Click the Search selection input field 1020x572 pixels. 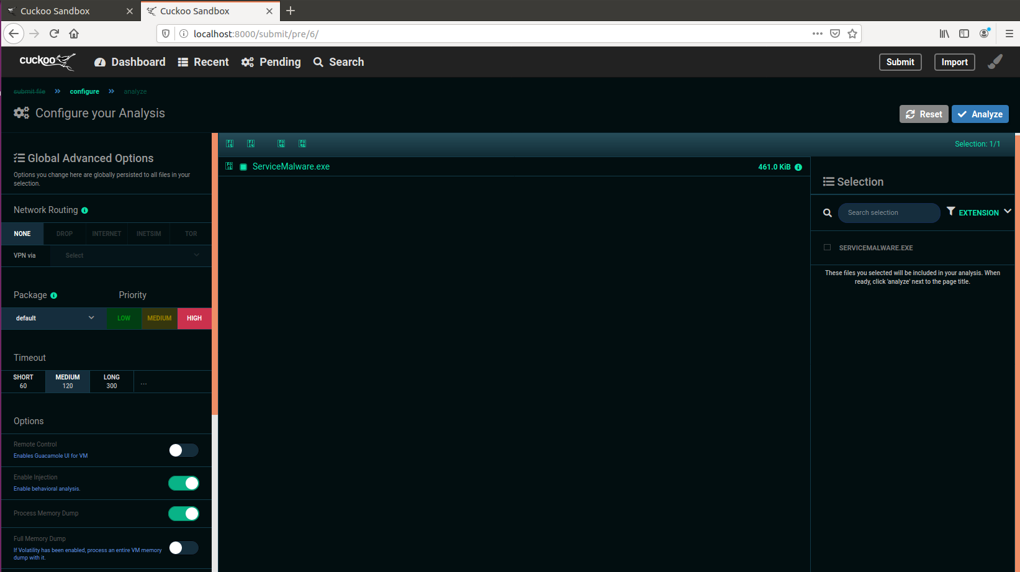(888, 213)
